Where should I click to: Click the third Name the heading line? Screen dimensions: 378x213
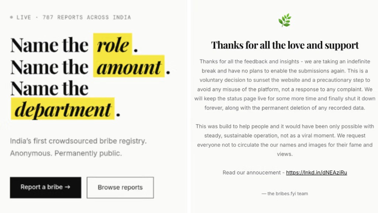coord(49,88)
